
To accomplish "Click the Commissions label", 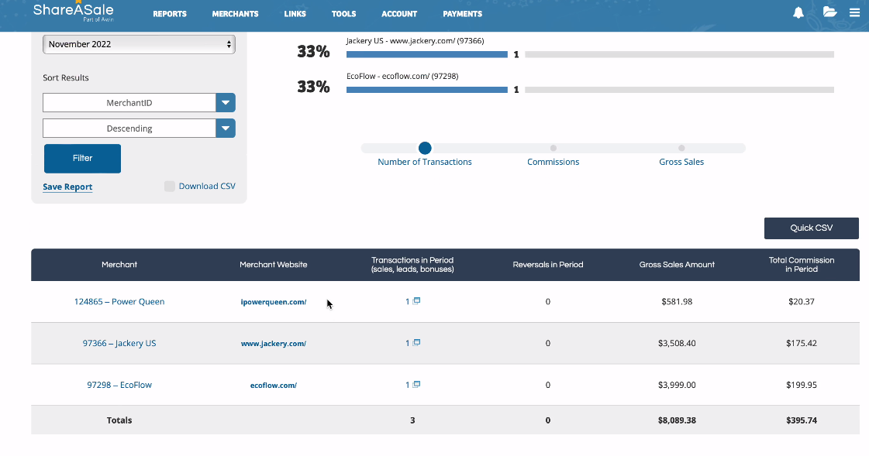I will (x=553, y=162).
